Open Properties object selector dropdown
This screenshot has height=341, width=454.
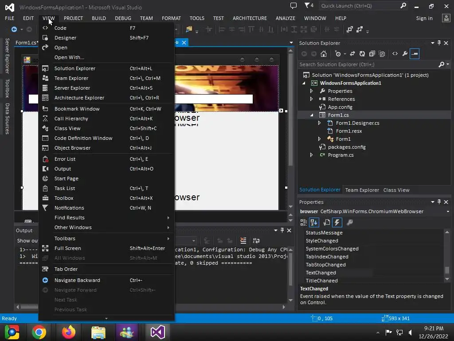[x=448, y=211]
